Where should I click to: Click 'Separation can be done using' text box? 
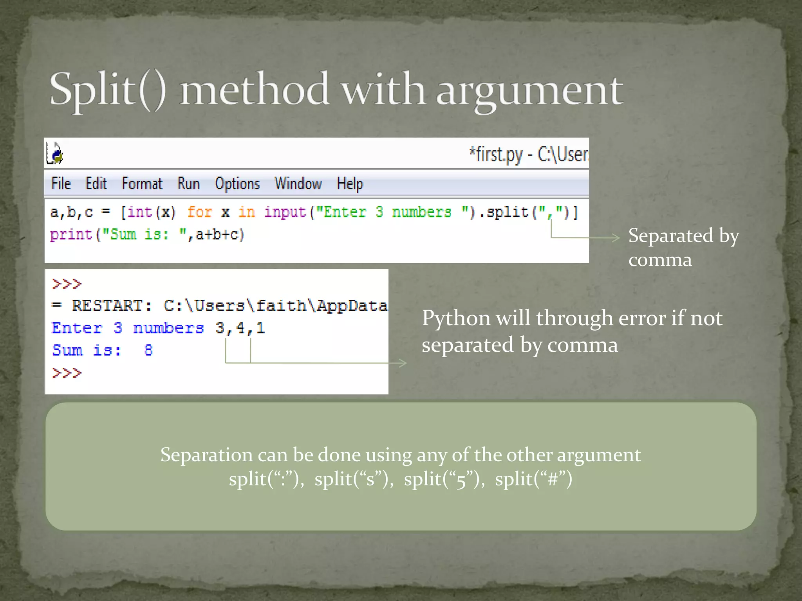click(401, 466)
